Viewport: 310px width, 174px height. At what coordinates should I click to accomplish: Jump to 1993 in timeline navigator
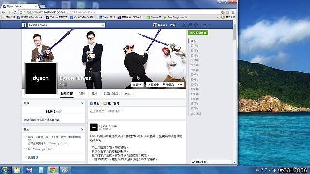[194, 94]
